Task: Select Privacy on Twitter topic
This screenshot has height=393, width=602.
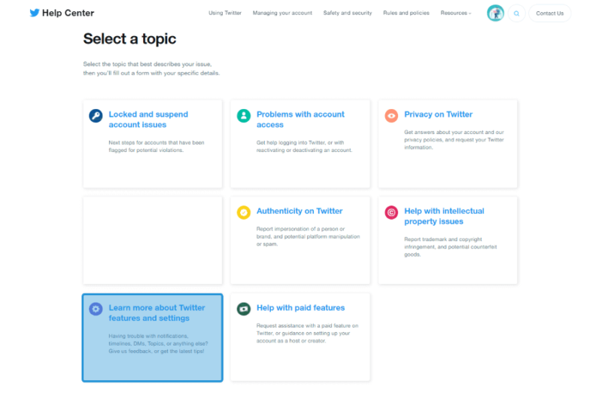Action: (438, 114)
